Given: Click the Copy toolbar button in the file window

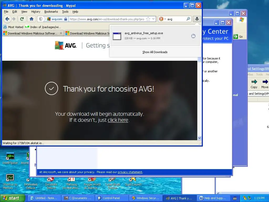Looking at the screenshot, I should [254, 84].
